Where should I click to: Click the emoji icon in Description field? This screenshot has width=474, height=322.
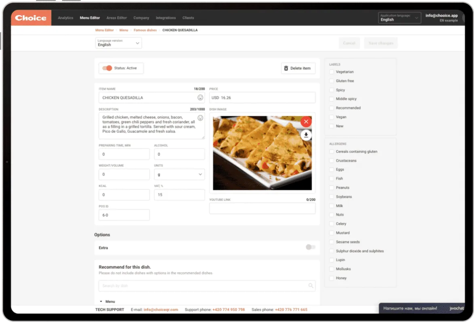point(200,118)
